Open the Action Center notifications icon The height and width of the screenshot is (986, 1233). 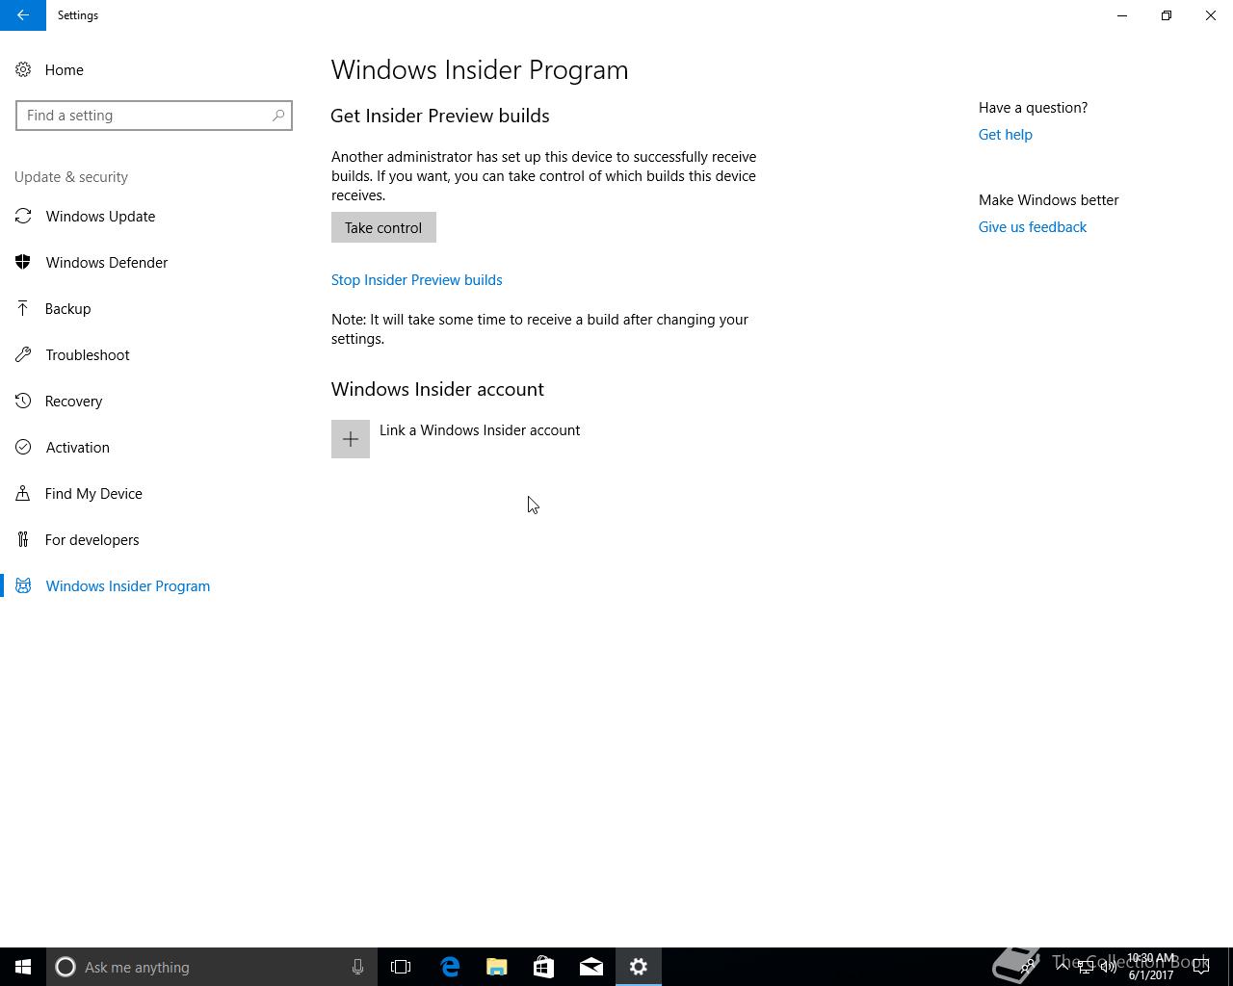tap(1201, 967)
